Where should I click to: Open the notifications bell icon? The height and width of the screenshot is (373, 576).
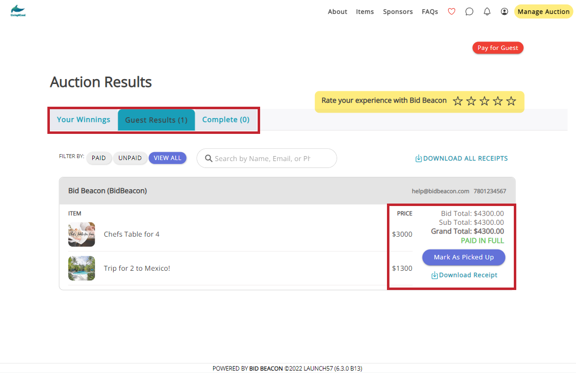coord(487,11)
